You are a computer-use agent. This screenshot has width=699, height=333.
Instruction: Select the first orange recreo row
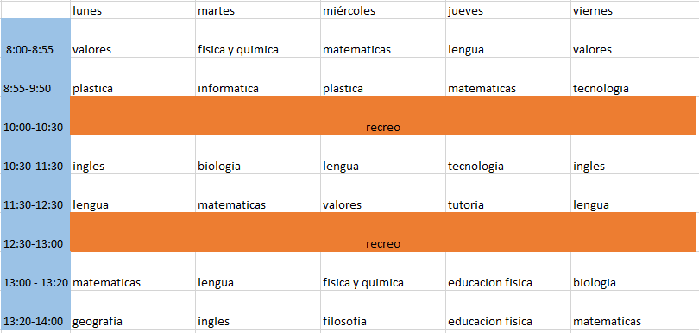383,116
